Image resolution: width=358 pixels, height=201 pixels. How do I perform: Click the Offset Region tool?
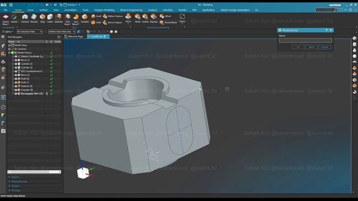coord(166,16)
